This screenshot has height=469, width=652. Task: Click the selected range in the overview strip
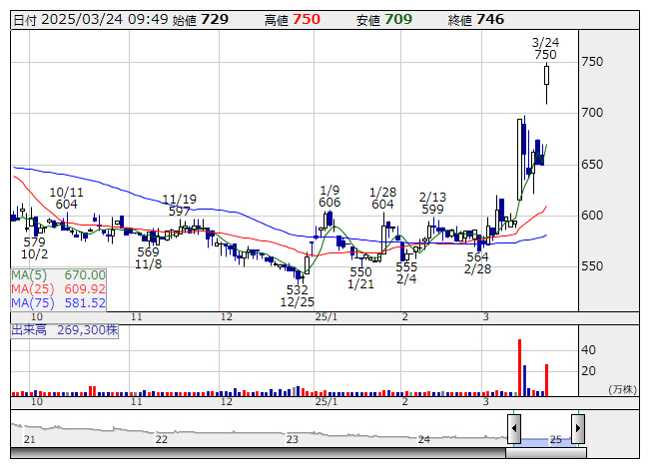pos(546,440)
